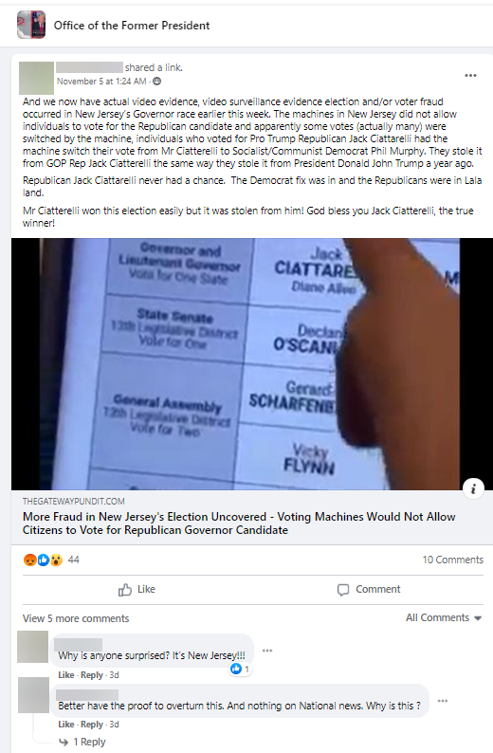
Task: Open options for 'Why is anyone surprised' comment
Action: coord(267,651)
